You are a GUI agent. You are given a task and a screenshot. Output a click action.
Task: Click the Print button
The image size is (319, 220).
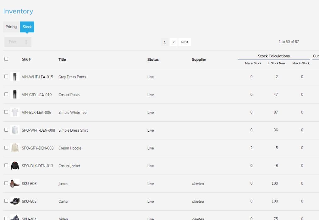[x=13, y=42]
